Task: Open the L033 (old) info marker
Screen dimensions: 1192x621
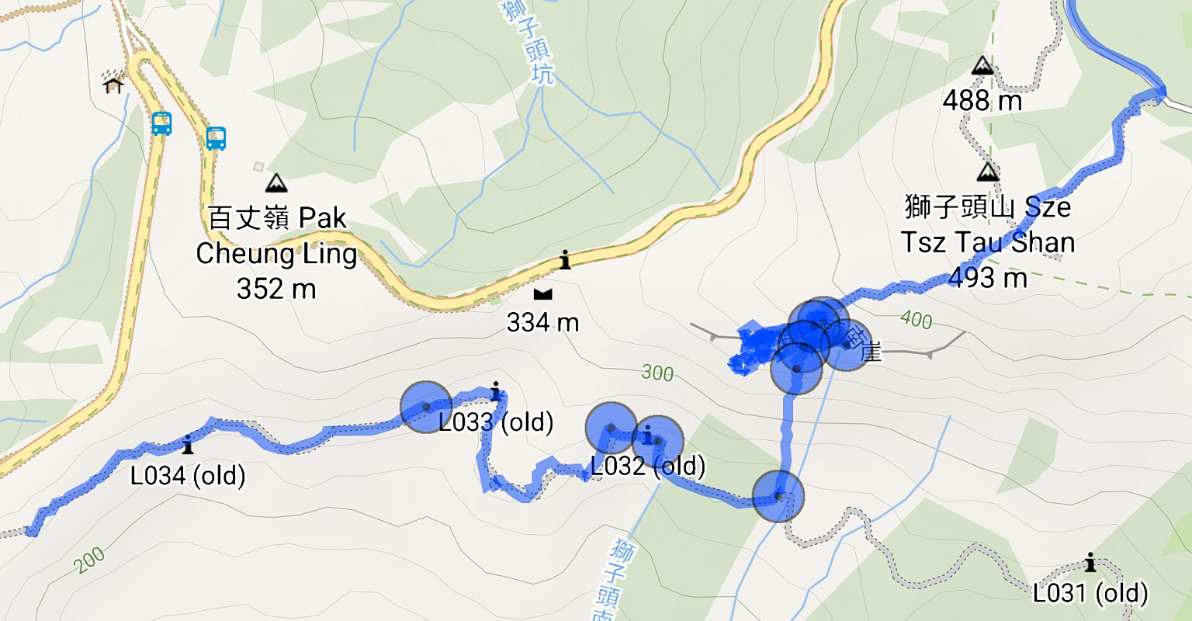Action: point(496,391)
